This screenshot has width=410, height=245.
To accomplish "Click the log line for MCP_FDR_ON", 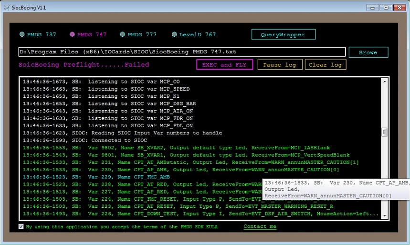I will 108,118.
